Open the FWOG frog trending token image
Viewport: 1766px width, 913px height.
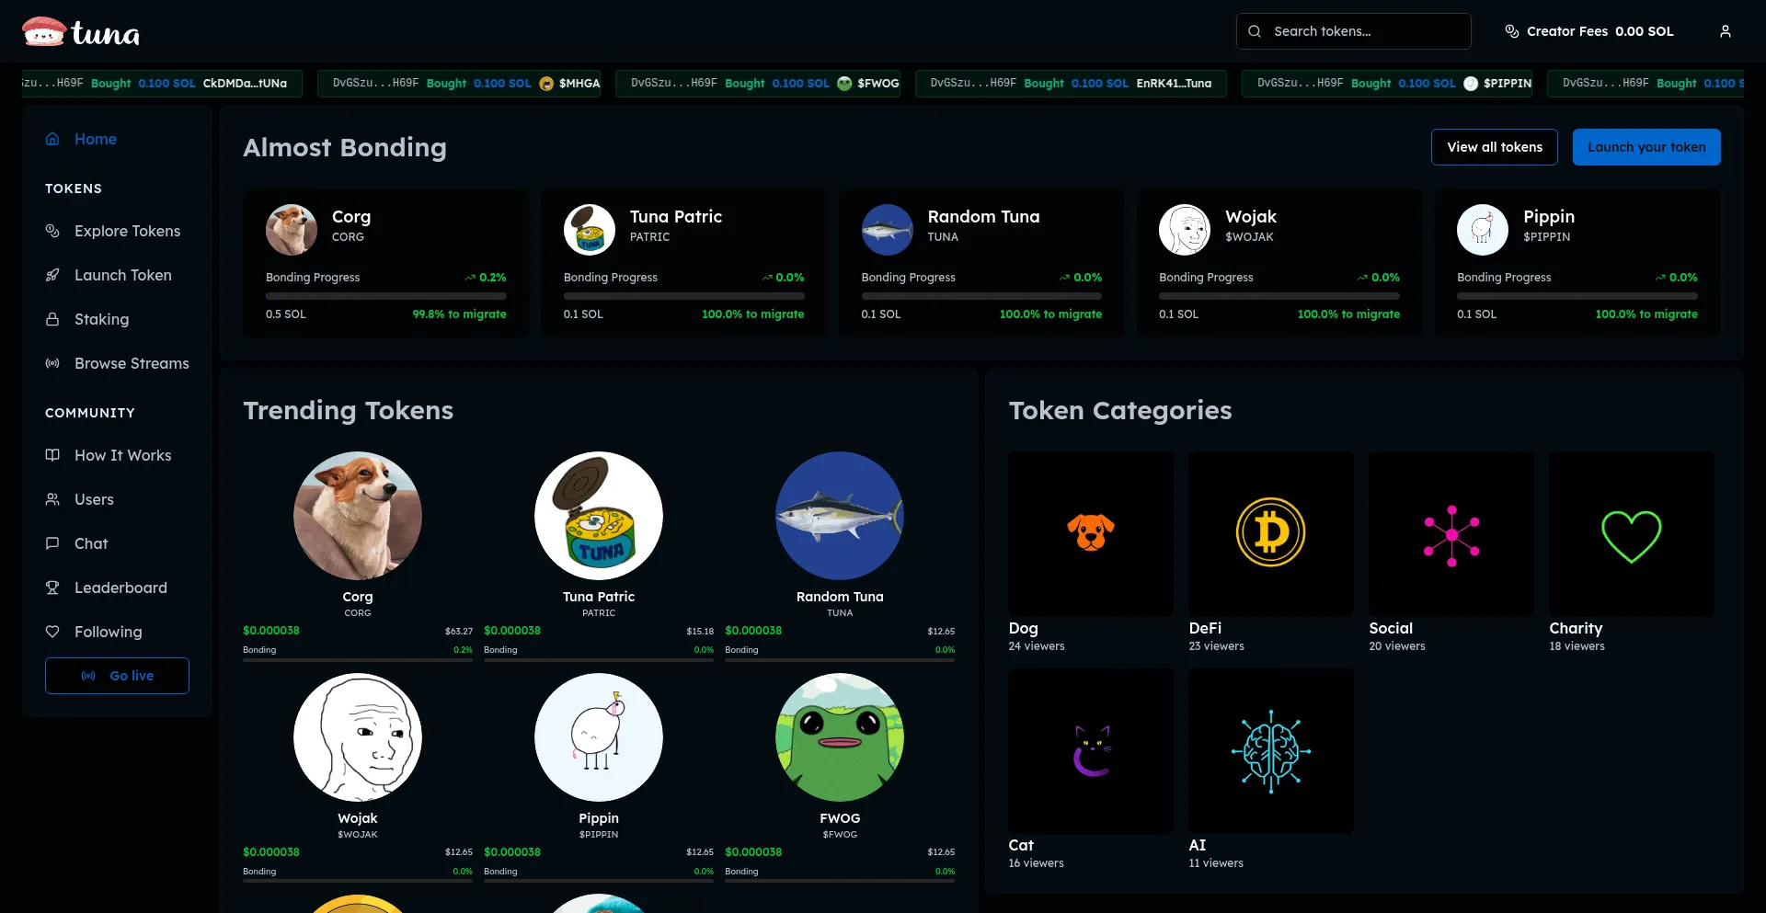click(x=839, y=737)
